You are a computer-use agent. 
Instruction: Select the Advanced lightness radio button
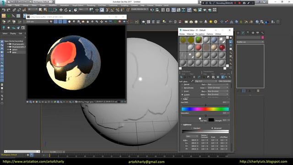click(212, 128)
